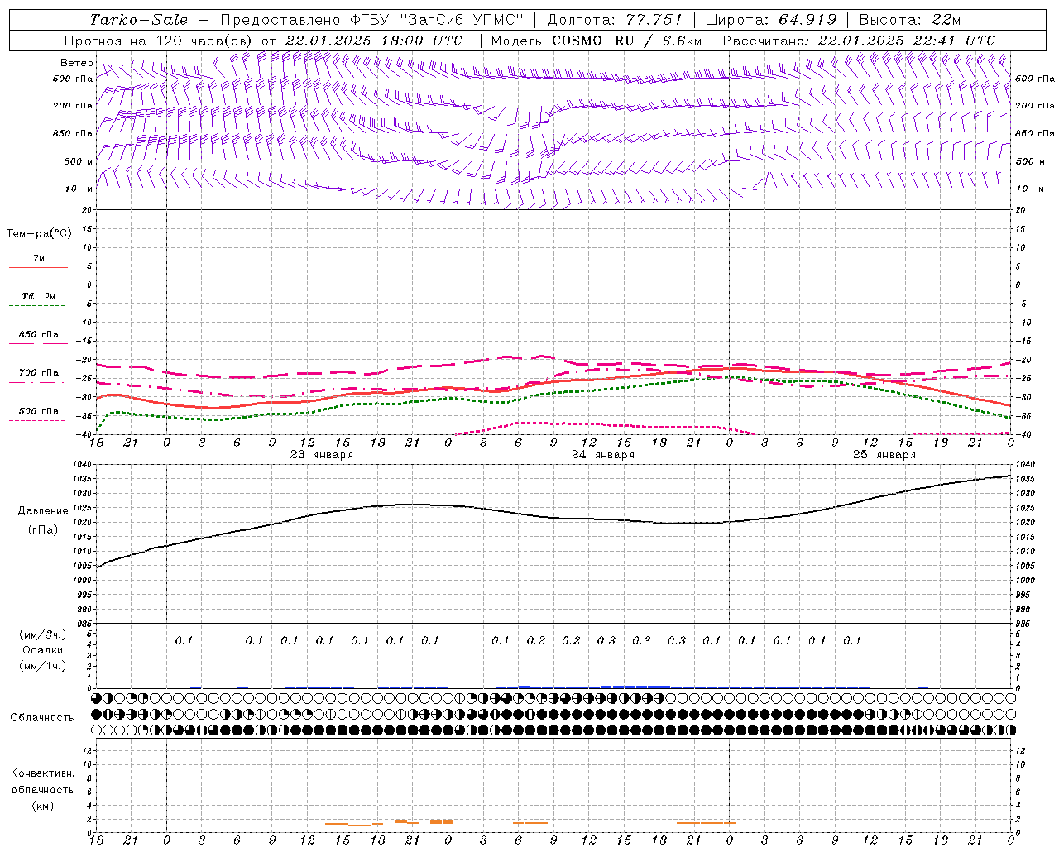
Task: Click the 'Td 2м' dew point legend entry
Action: (x=38, y=296)
